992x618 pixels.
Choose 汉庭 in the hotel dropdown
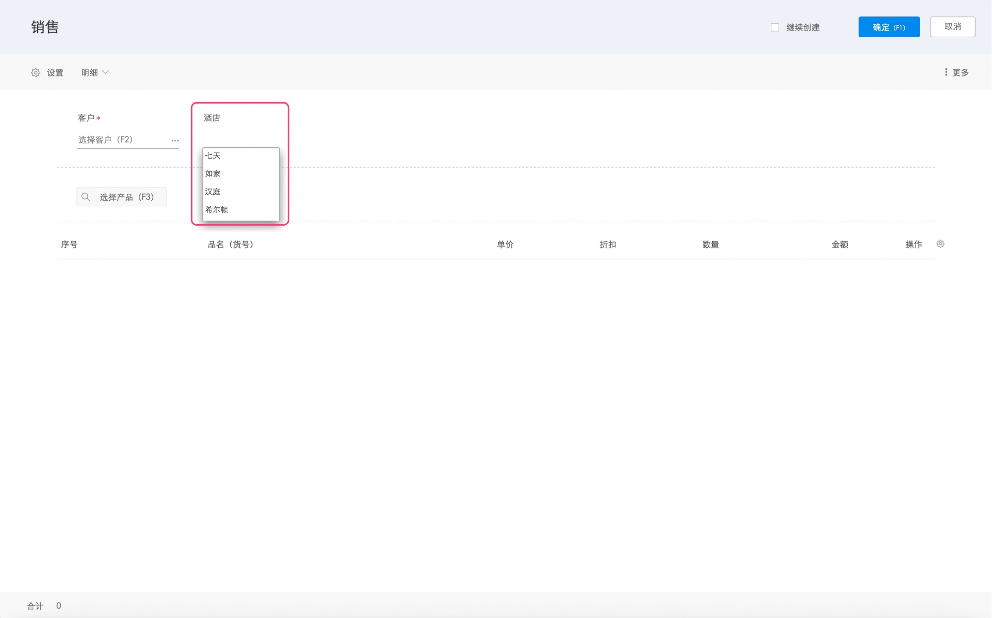[x=241, y=192]
